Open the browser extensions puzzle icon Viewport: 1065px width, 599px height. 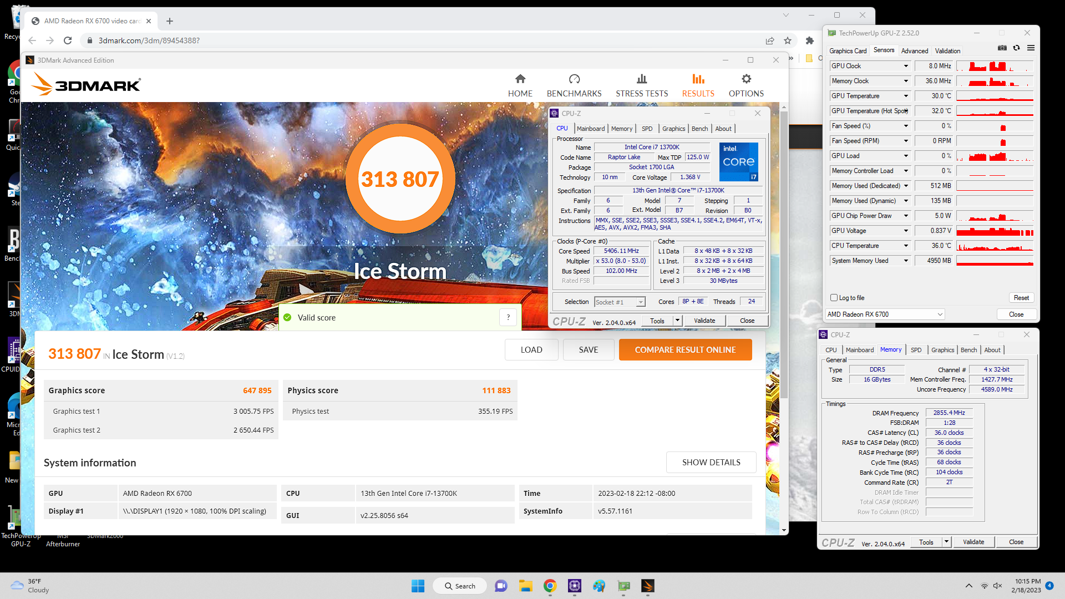click(810, 40)
